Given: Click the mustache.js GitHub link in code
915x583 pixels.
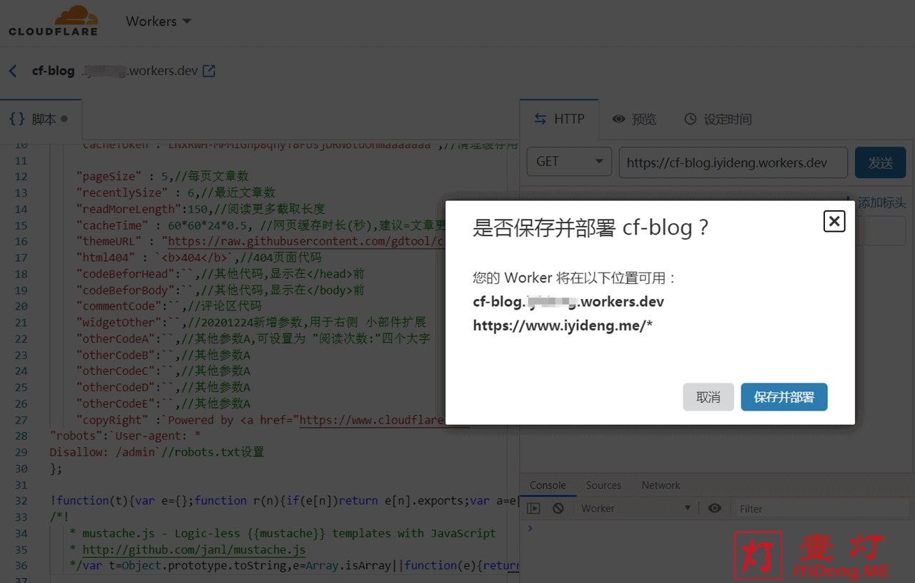Looking at the screenshot, I should coord(194,549).
